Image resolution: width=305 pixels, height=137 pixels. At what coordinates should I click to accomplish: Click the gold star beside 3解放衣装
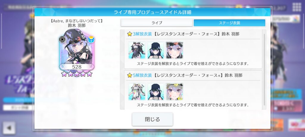(130, 34)
